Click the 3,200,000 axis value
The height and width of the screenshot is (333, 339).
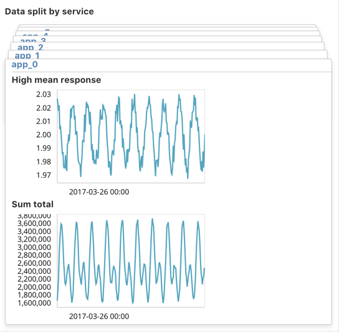[34, 239]
